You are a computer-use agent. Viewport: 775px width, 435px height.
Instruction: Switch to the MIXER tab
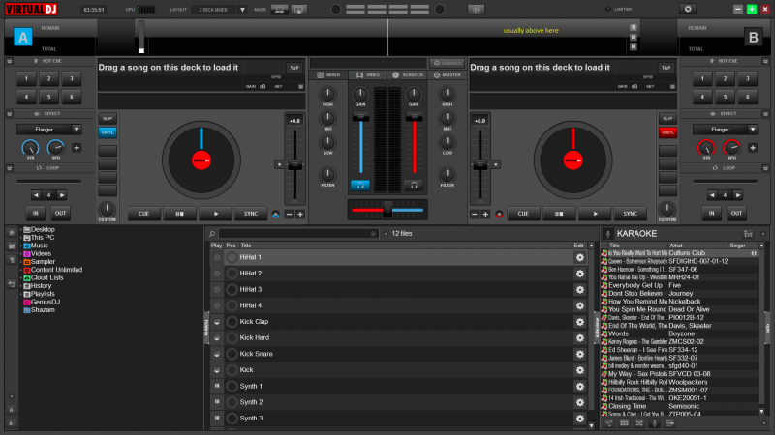pyautogui.click(x=328, y=75)
